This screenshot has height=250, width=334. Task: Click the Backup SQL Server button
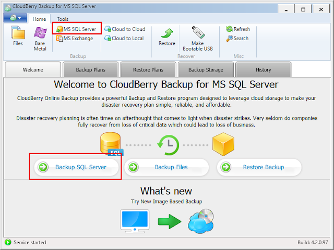tap(76, 167)
